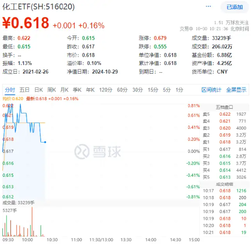Click the 买1 row at 0.617
The image size is (251, 244).
(225, 149)
